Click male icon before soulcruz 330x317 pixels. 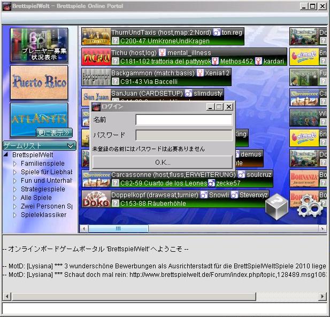241,175
